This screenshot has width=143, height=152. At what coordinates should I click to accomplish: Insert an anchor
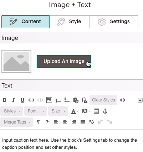click(x=105, y=111)
